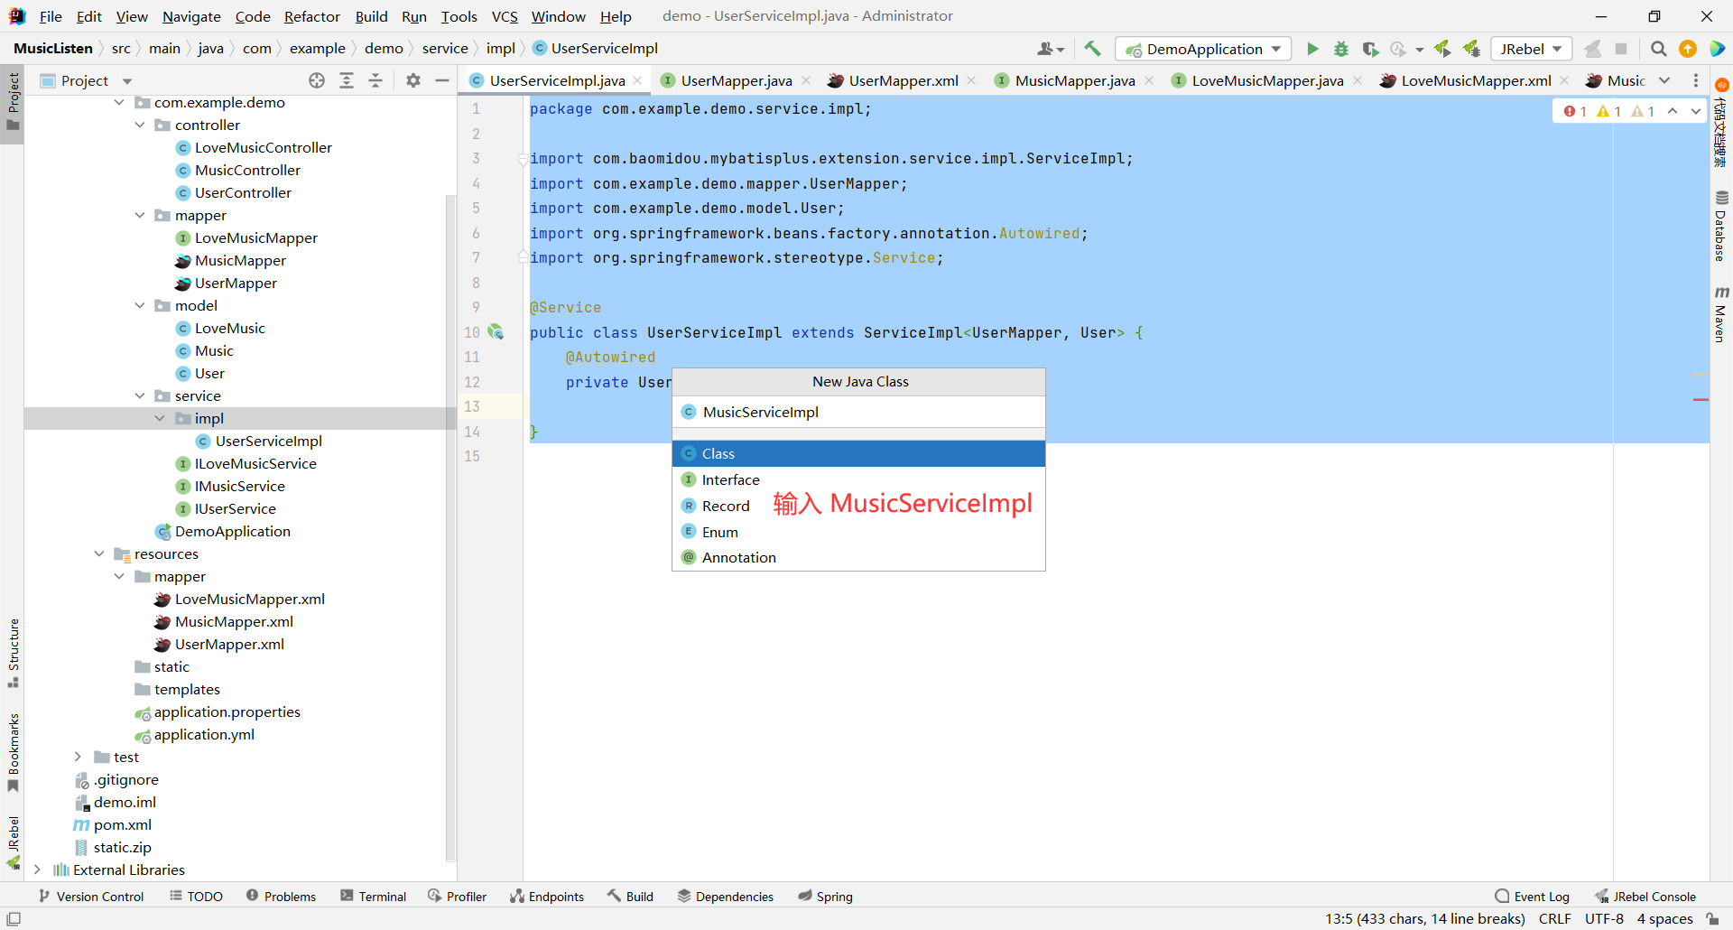Open Search Everywhere magnifier icon
The height and width of the screenshot is (930, 1733).
pos(1658,49)
